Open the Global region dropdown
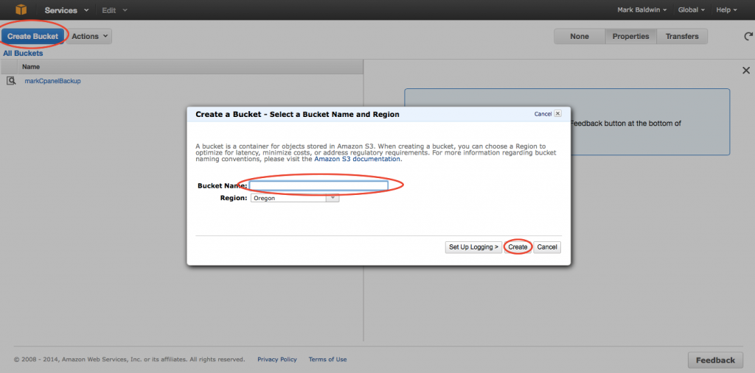Viewport: 755px width, 373px height. (x=691, y=10)
